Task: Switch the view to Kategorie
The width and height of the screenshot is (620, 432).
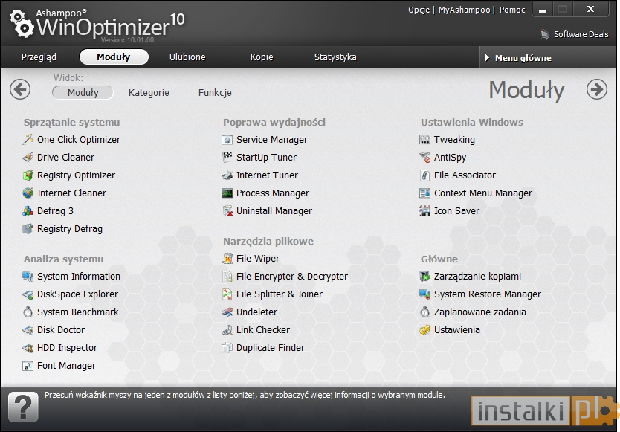Action: tap(149, 93)
